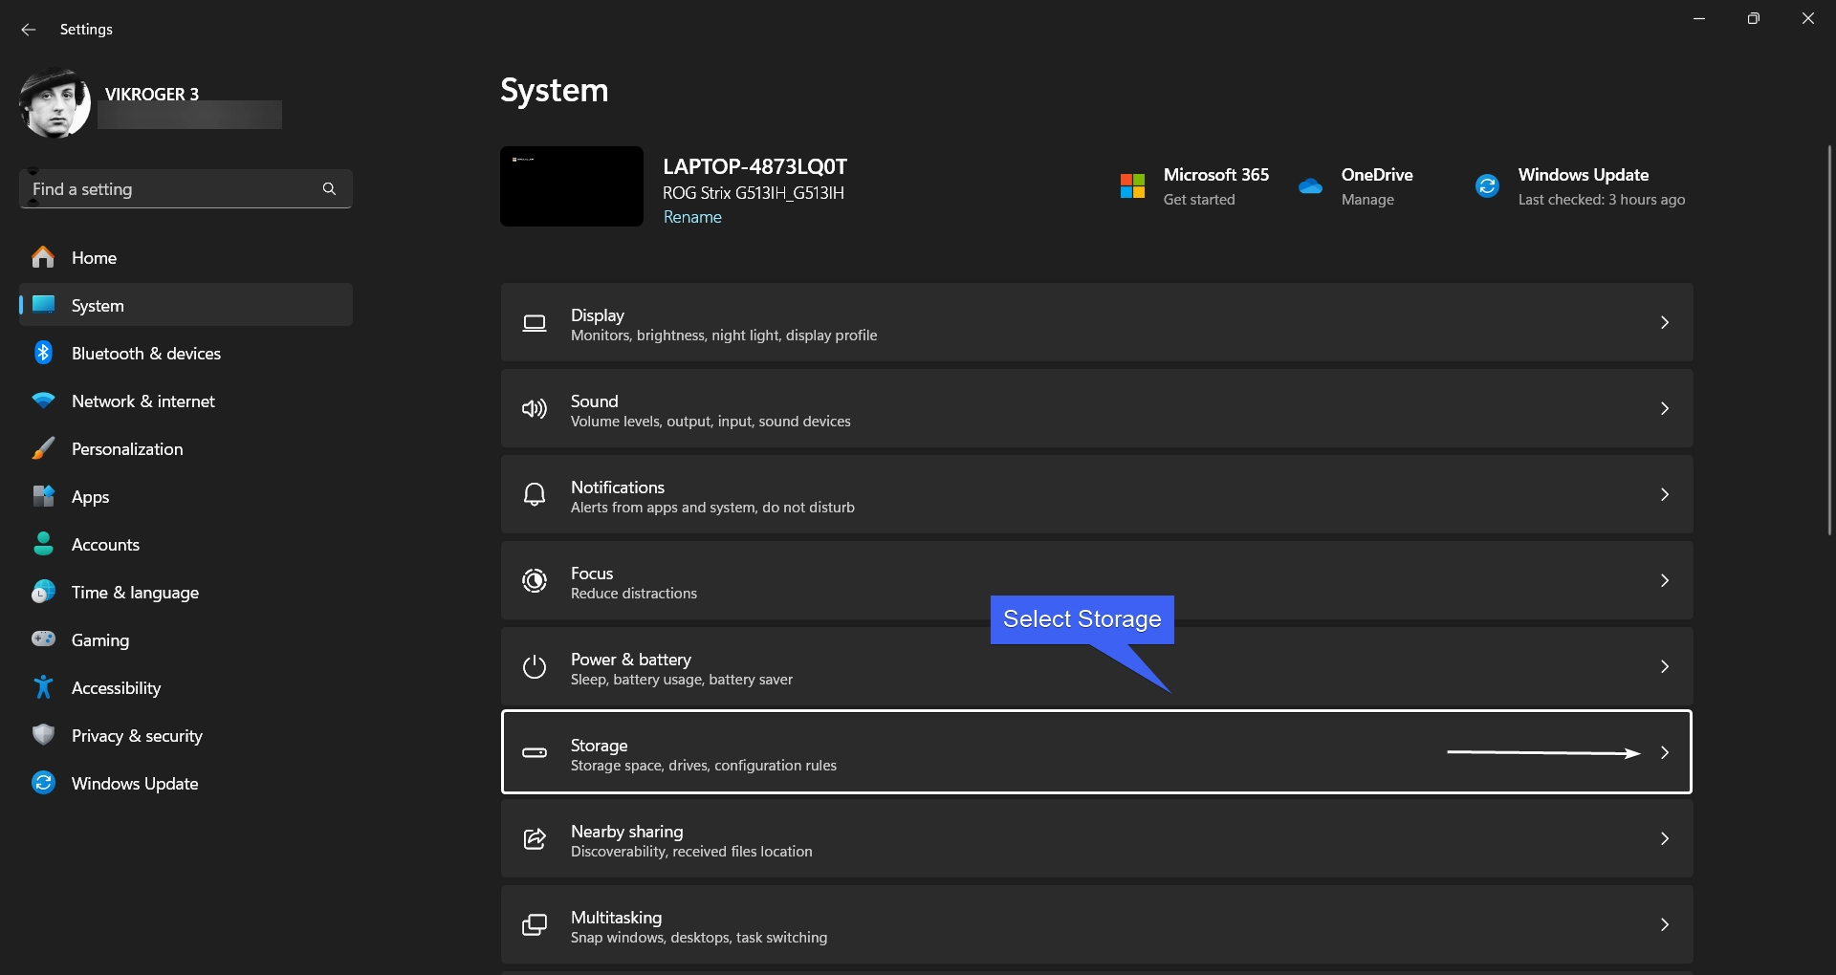The image size is (1836, 975).
Task: Click LAPTOP-4873LQ0T device name
Action: 755,166
